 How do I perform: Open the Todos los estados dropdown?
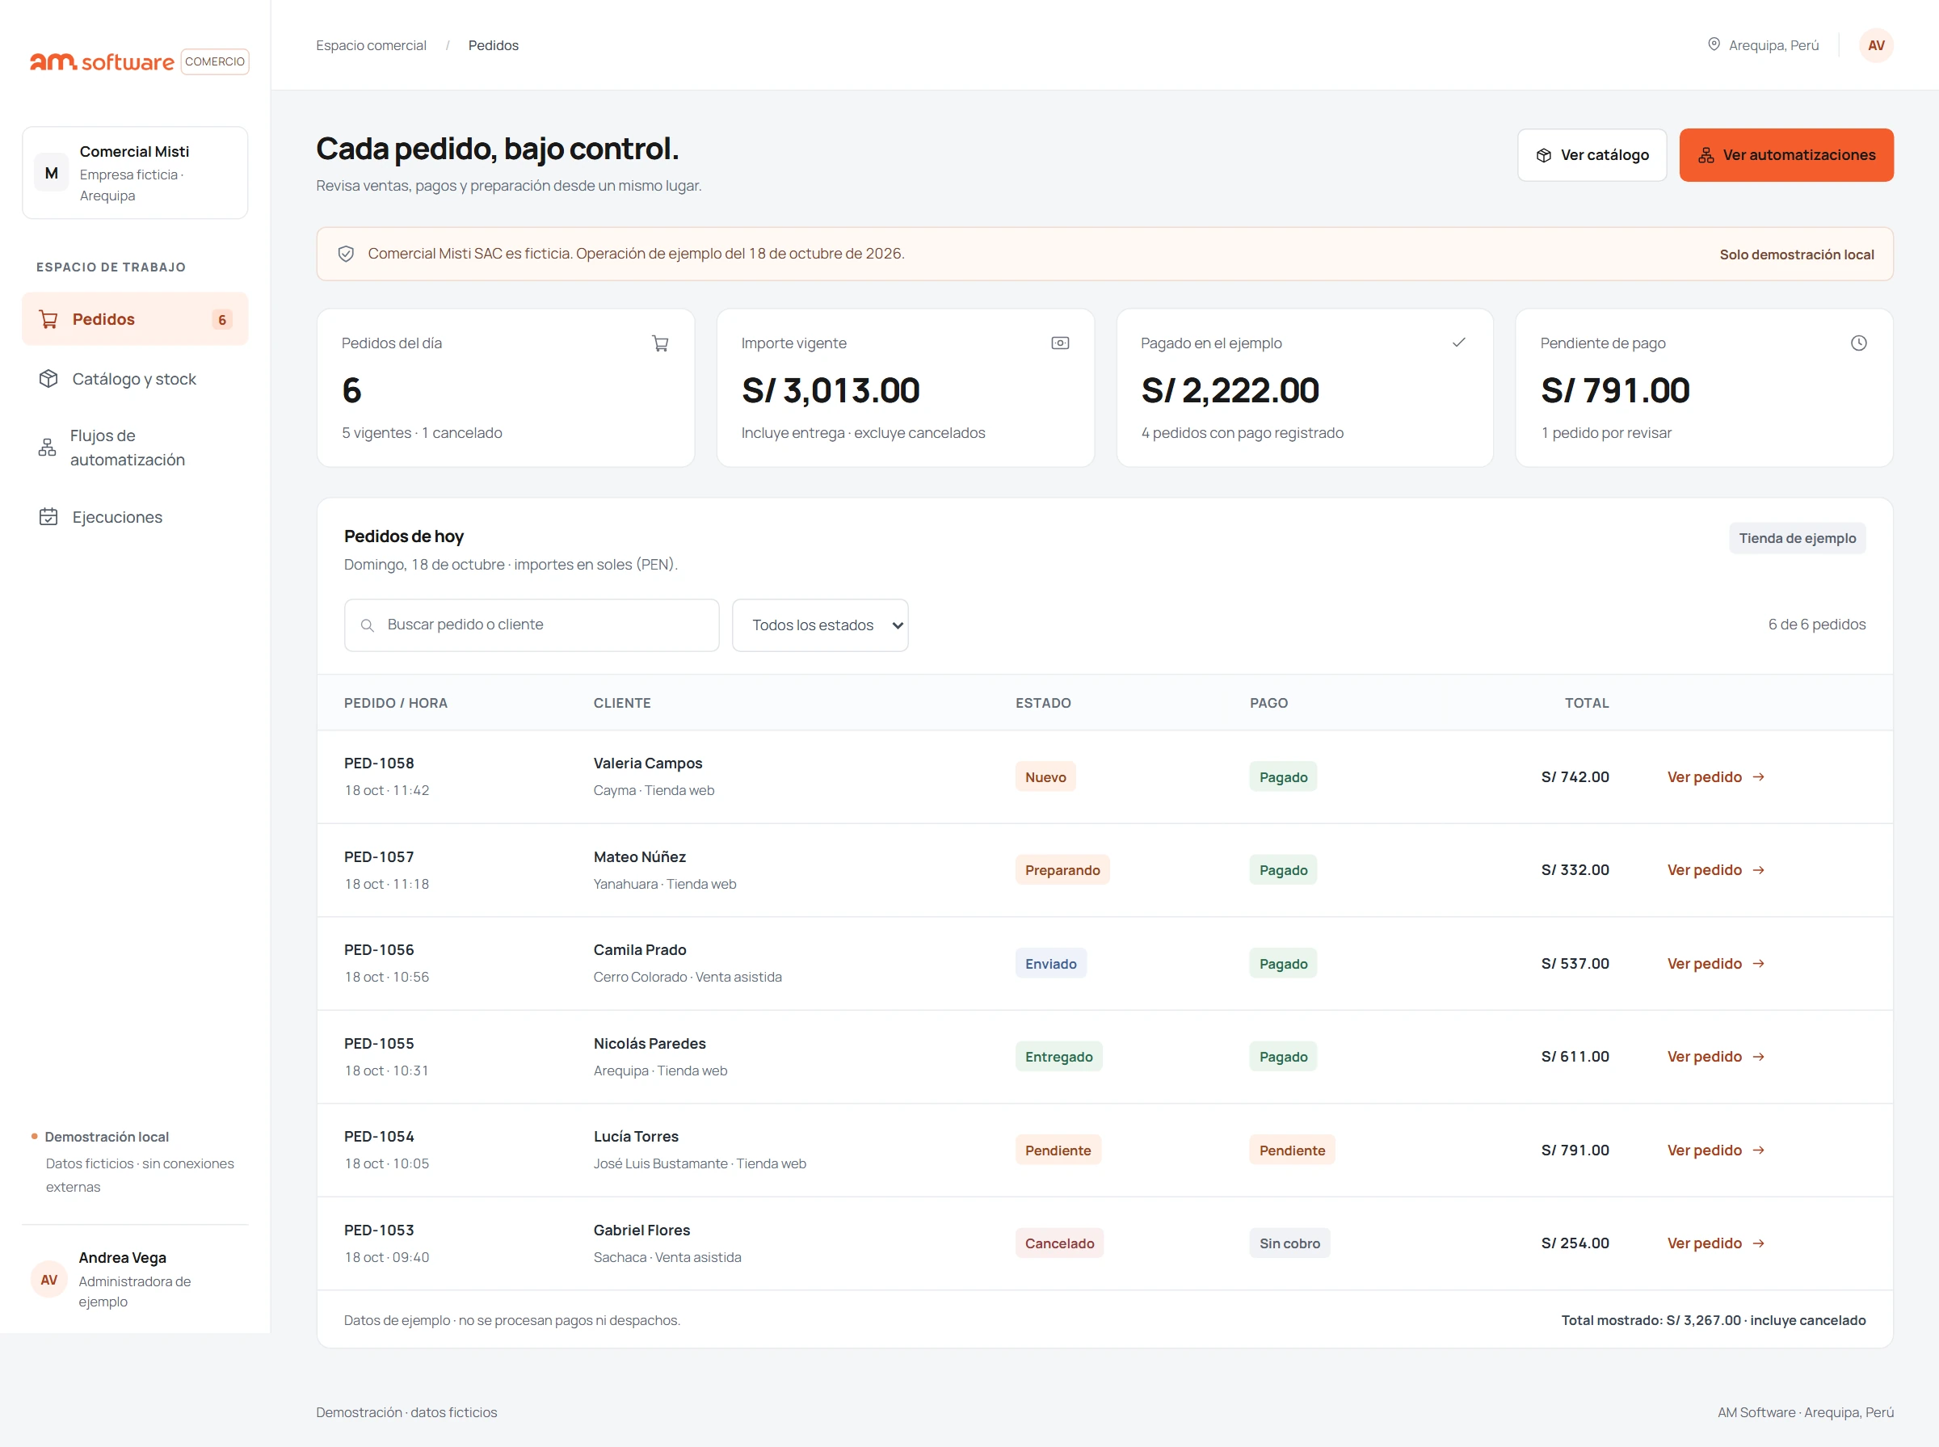point(820,625)
